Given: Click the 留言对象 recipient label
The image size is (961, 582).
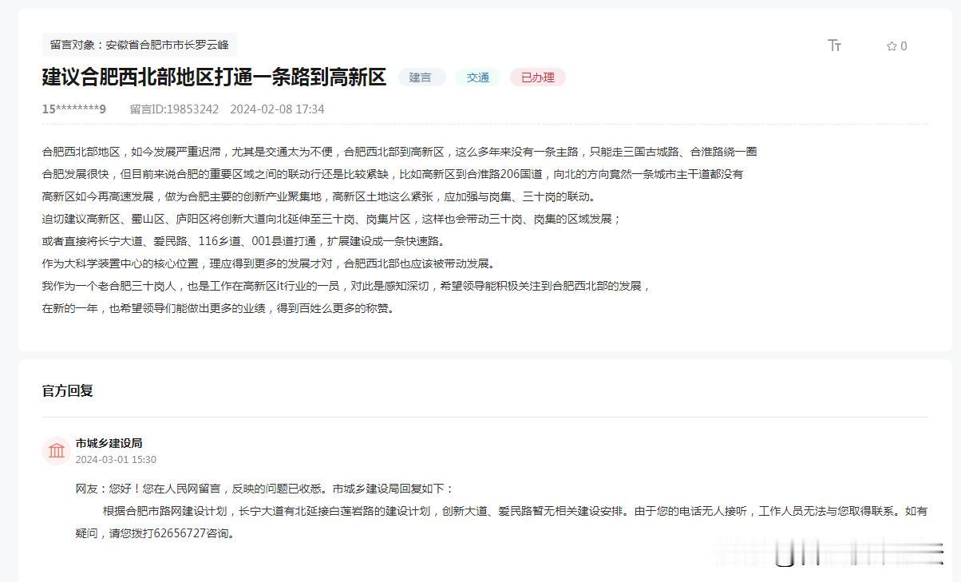Looking at the screenshot, I should (x=140, y=45).
